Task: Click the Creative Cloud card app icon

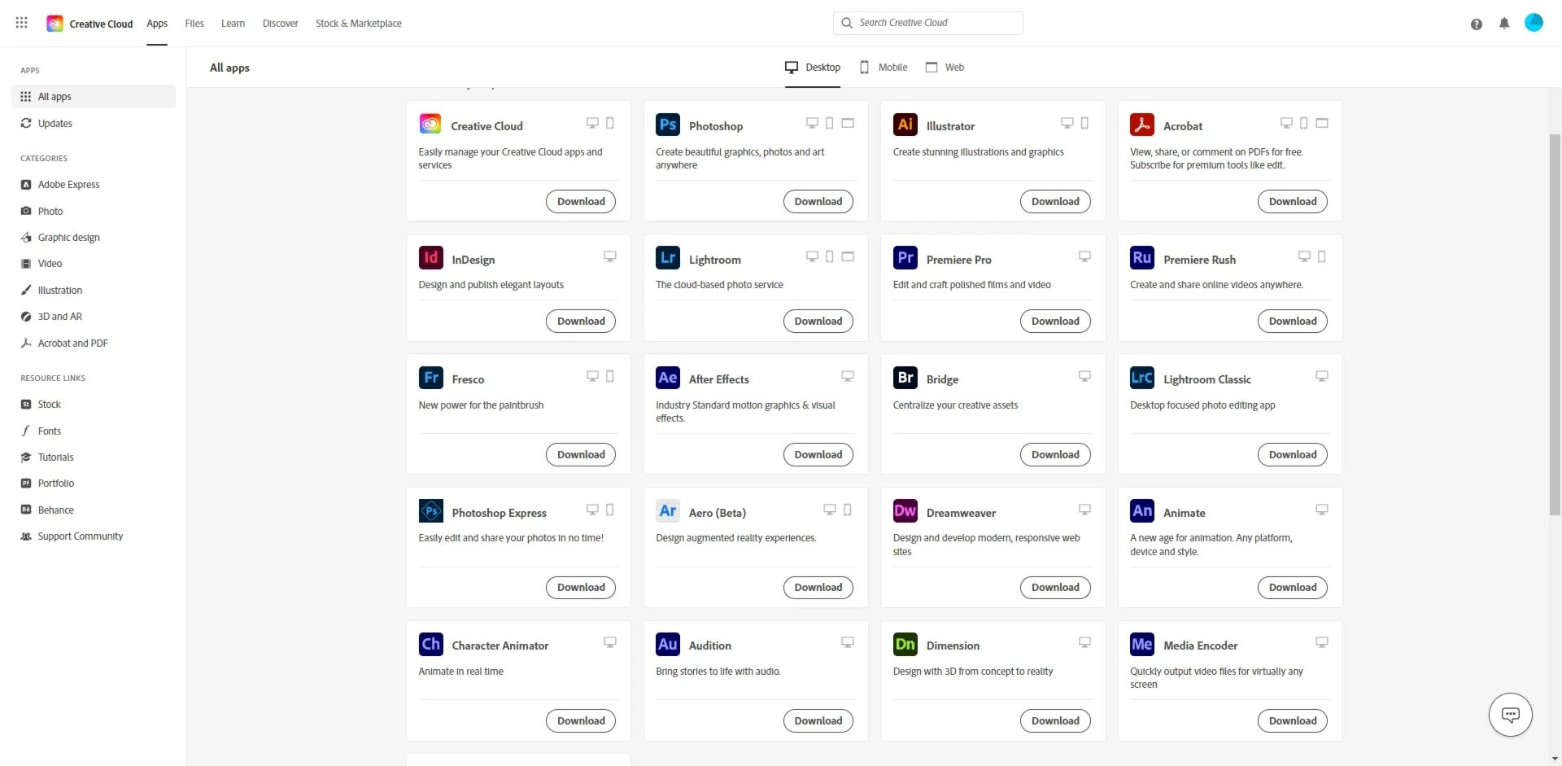Action: [430, 124]
